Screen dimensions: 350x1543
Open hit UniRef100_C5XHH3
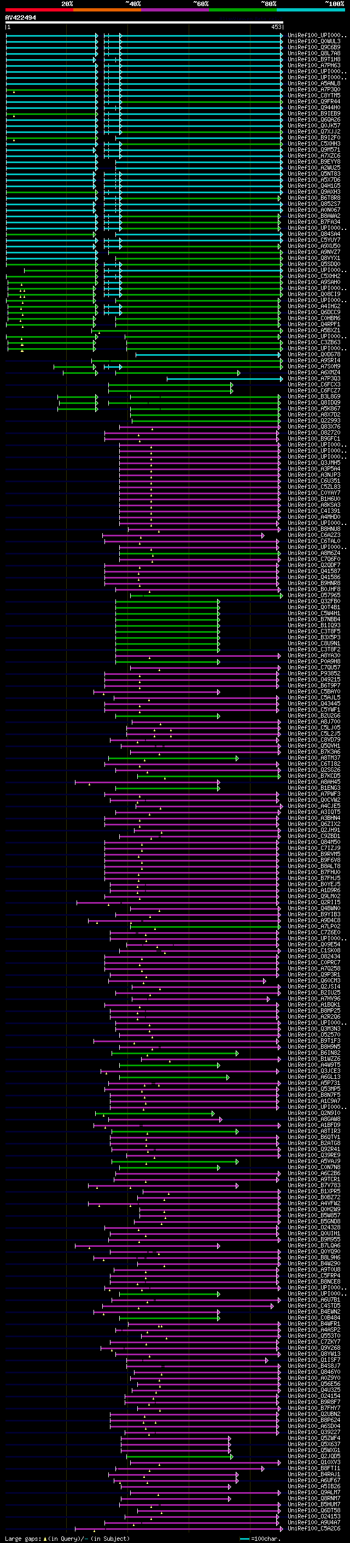(314, 144)
